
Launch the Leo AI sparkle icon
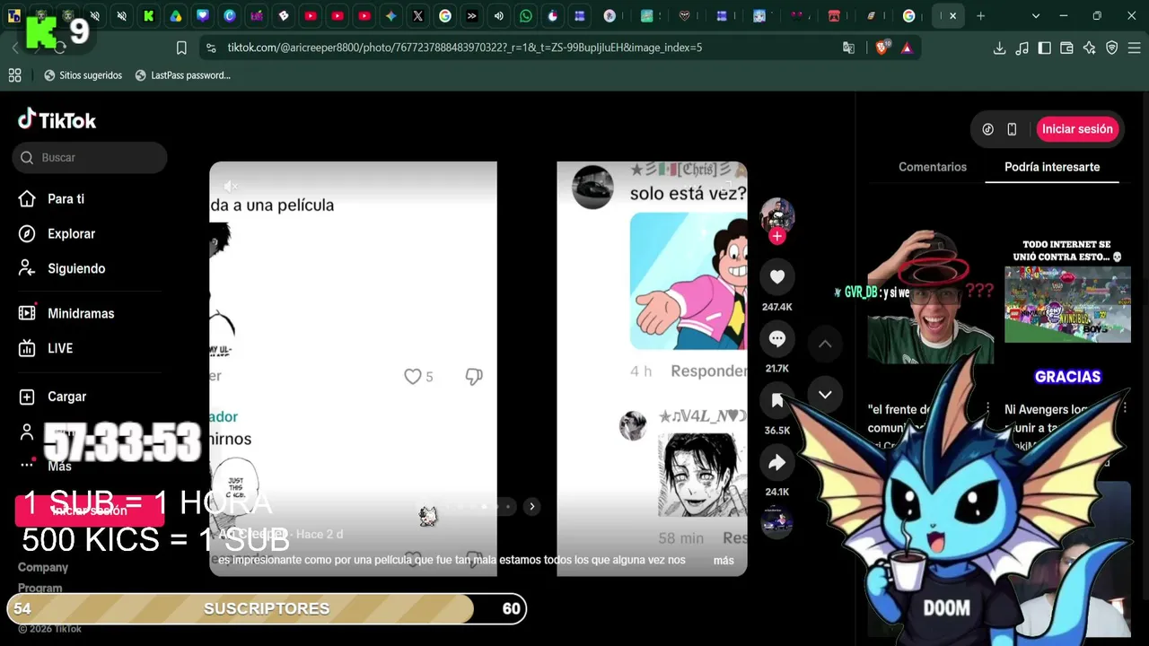coord(1089,48)
